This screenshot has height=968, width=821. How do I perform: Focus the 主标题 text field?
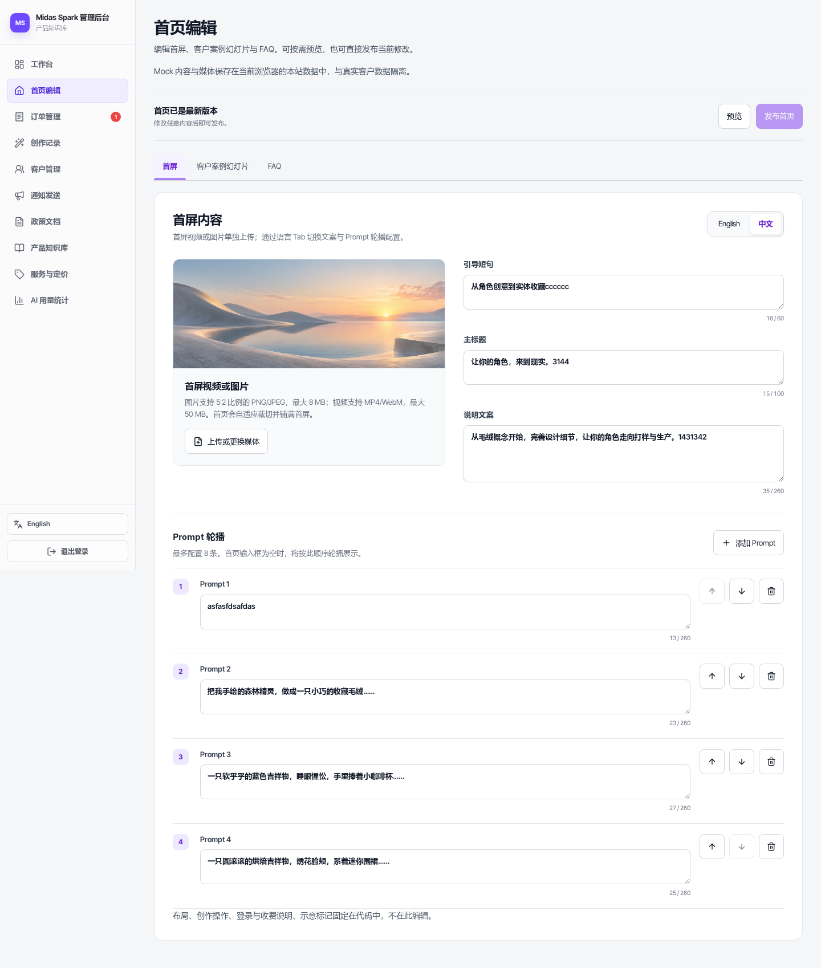click(x=624, y=368)
